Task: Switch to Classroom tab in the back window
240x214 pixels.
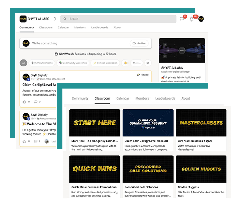Action: [46, 27]
